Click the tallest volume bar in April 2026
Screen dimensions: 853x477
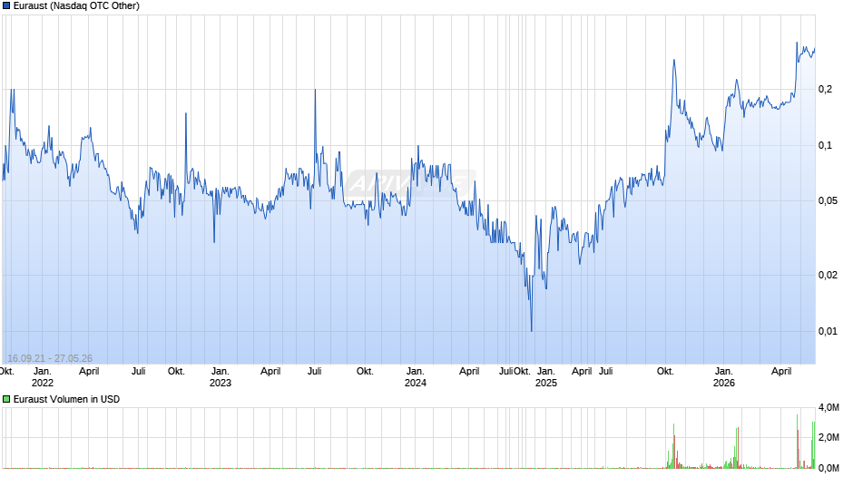(x=798, y=441)
